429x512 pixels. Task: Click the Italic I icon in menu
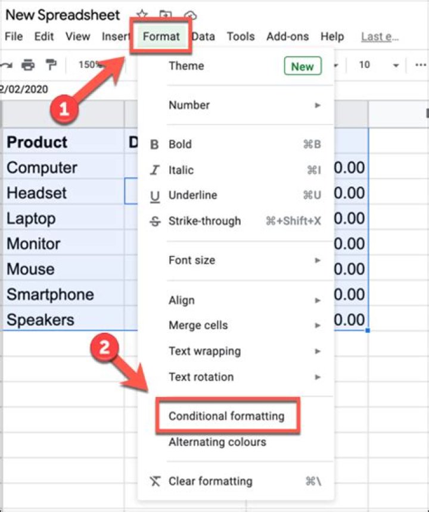pyautogui.click(x=154, y=170)
